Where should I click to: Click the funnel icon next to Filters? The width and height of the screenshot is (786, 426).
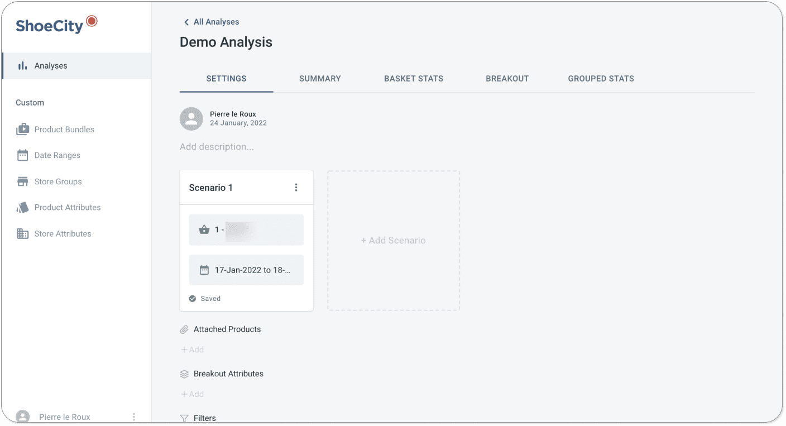tap(184, 418)
